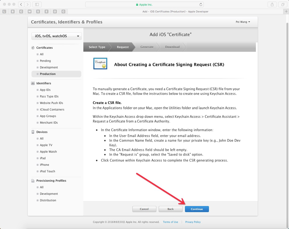Click the Cancel button
This screenshot has width=289, height=229.
point(144,209)
